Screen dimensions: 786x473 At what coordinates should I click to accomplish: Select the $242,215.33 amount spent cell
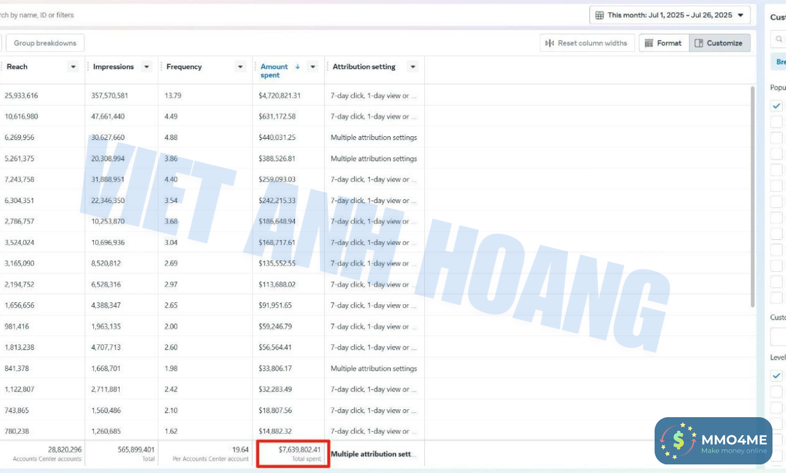[277, 201]
